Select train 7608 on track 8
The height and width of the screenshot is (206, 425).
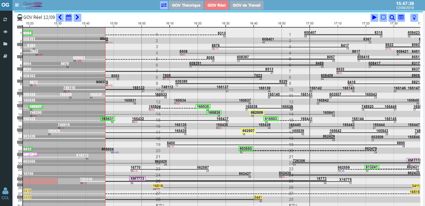click(x=166, y=76)
